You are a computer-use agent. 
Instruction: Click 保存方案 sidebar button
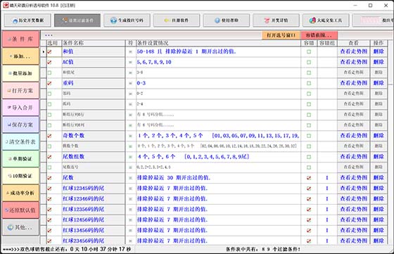[x=21, y=125]
